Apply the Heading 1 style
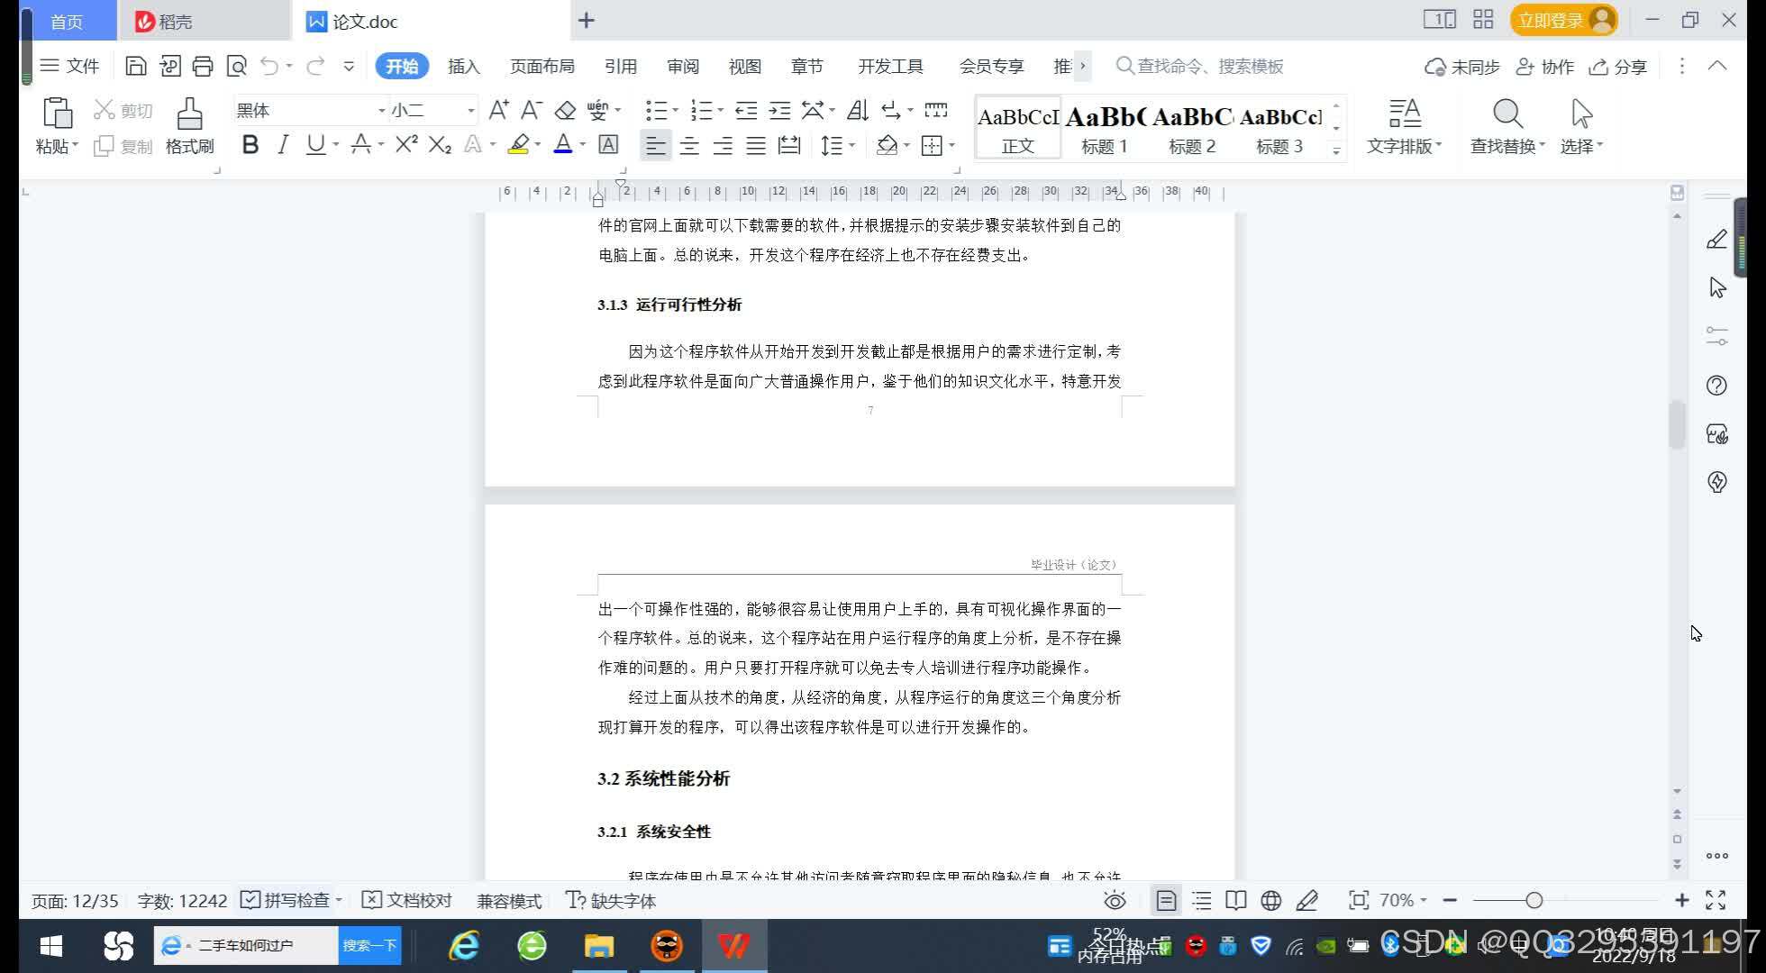 (x=1105, y=128)
